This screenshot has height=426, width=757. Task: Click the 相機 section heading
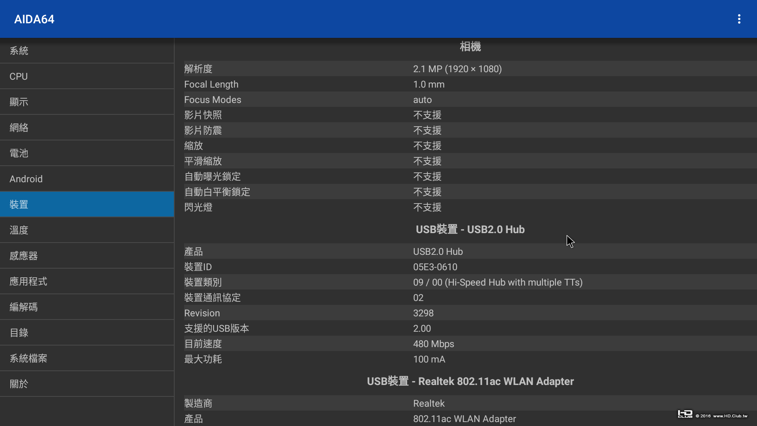pyautogui.click(x=470, y=47)
